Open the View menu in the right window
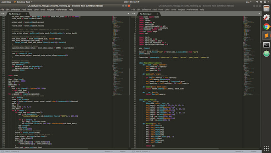The height and width of the screenshot is (153, 271). [x=161, y=10]
